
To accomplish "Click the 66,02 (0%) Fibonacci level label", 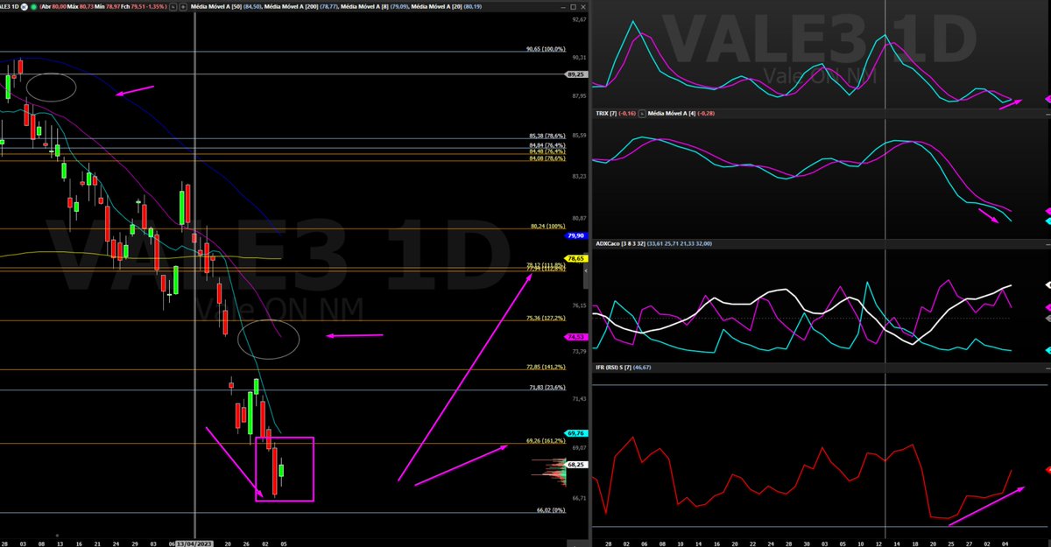I will [x=551, y=509].
